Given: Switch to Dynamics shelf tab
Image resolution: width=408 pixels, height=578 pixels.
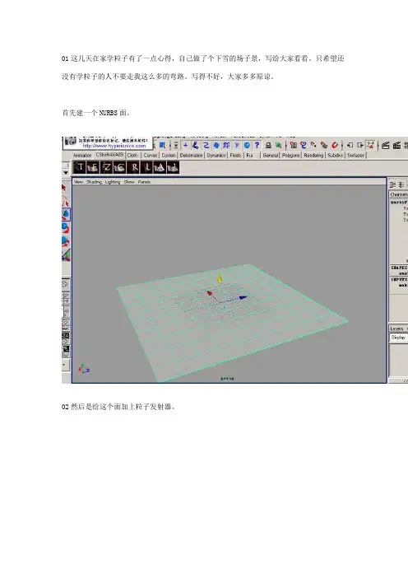Looking at the screenshot, I should coord(216,156).
